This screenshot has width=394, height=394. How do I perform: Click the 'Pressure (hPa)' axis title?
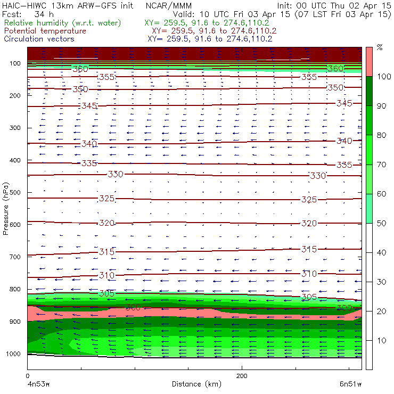(x=6, y=209)
